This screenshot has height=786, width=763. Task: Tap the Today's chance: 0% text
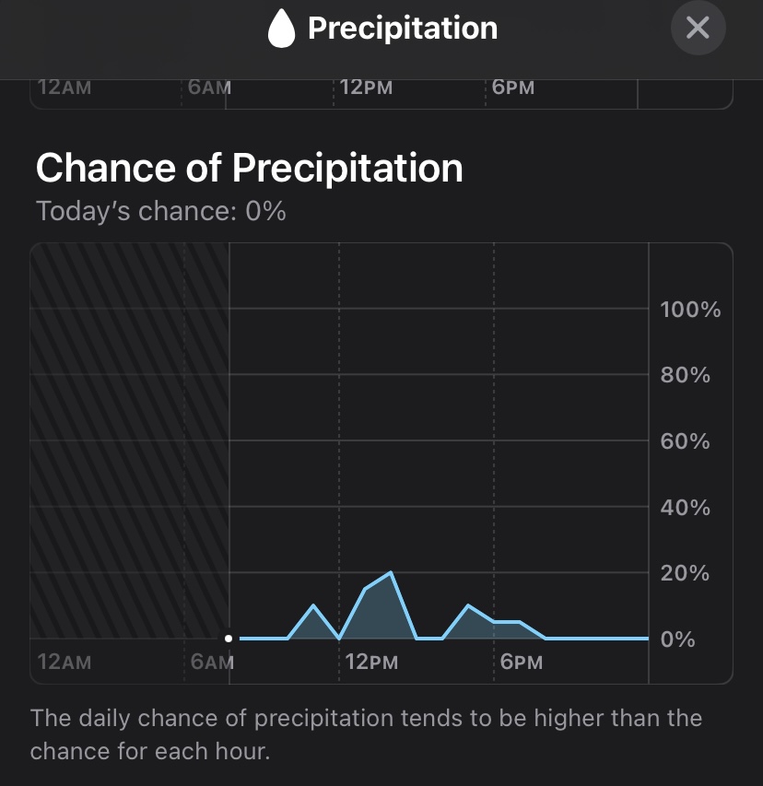coord(161,211)
